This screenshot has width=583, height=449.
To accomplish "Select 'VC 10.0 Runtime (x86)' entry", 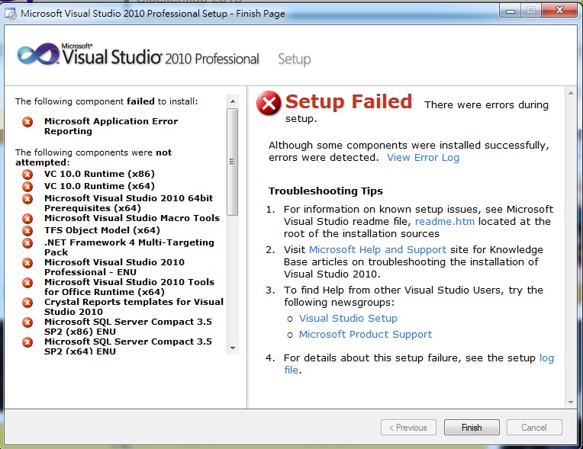I will (x=99, y=174).
